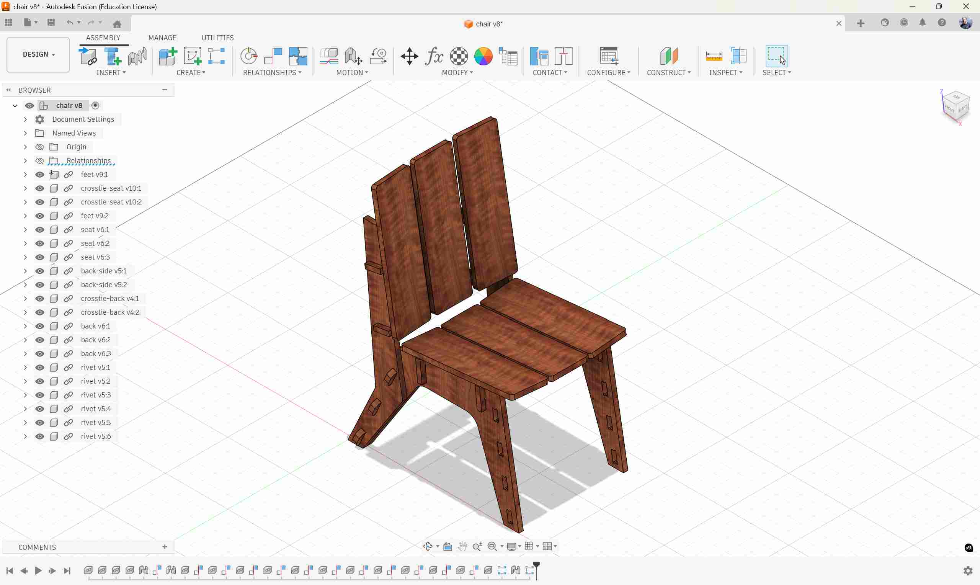Open the DESIGN workspace dropdown
Viewport: 980px width, 585px height.
pyautogui.click(x=38, y=54)
